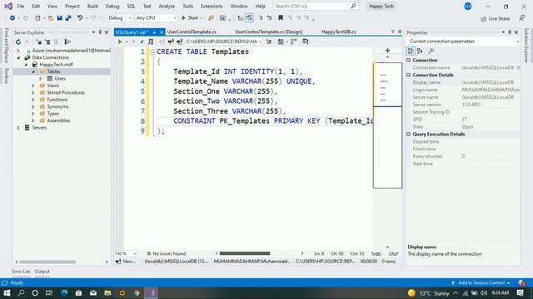The height and width of the screenshot is (299, 533).
Task: Click the Undo icon
Action: click(x=80, y=18)
